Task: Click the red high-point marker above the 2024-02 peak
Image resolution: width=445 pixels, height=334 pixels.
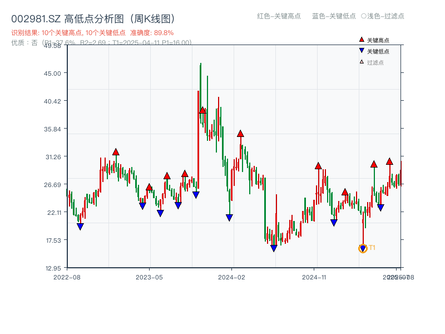Action: click(240, 133)
